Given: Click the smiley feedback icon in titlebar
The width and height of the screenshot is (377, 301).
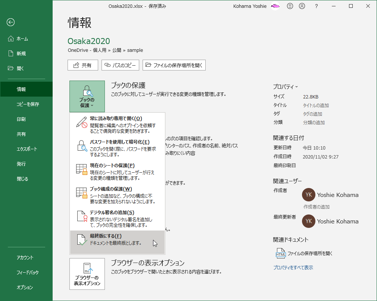Looking at the screenshot, I should click(290, 6).
